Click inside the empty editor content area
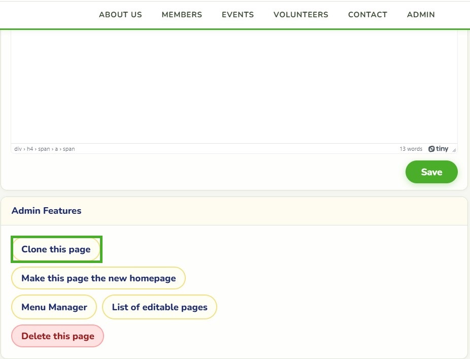Image resolution: width=470 pixels, height=359 pixels. (x=234, y=87)
